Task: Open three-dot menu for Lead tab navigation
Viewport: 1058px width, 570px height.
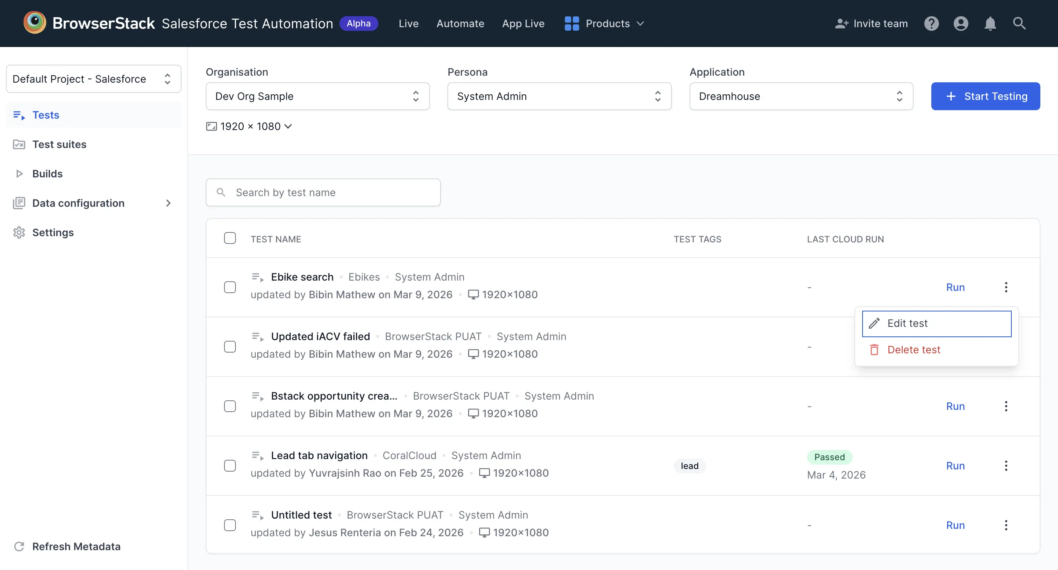Action: 1006,466
